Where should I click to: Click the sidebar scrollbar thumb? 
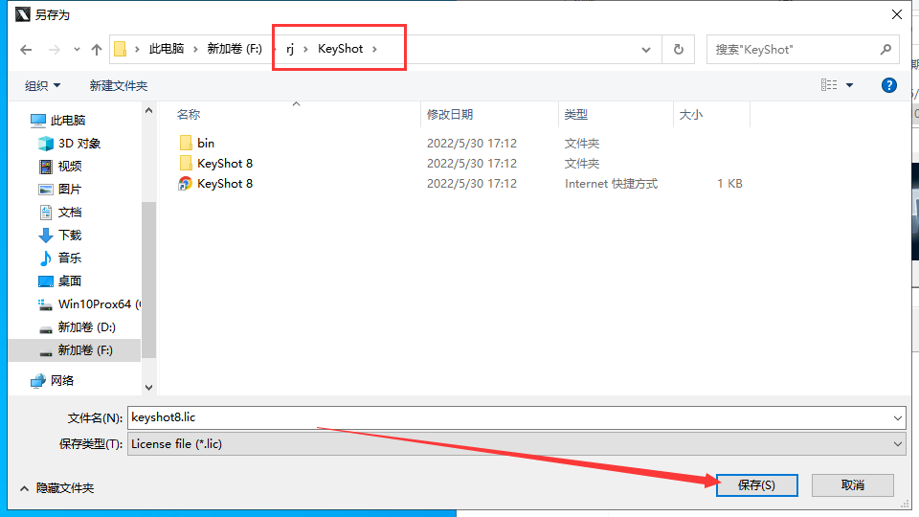[149, 280]
